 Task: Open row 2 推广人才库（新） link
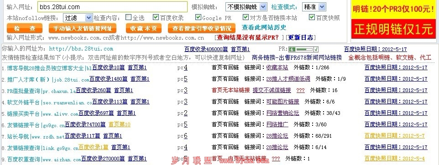click(x=48, y=80)
